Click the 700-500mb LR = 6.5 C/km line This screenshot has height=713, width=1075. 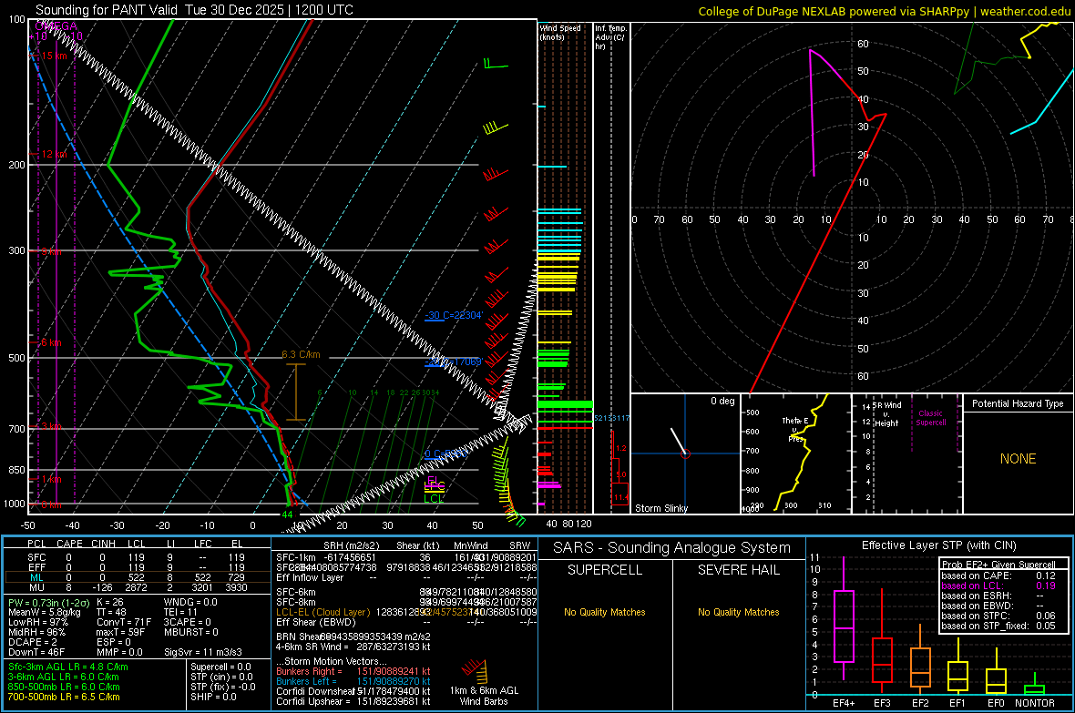click(x=64, y=697)
